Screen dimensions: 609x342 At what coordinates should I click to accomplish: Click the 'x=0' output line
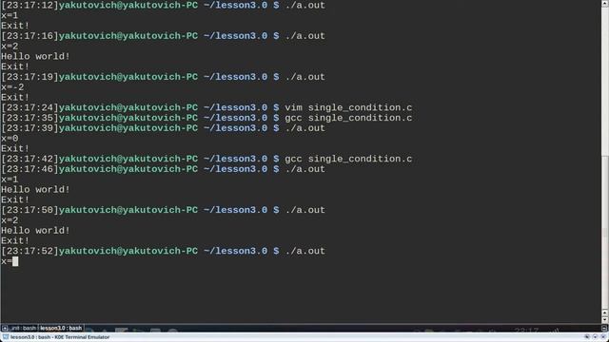coord(10,138)
